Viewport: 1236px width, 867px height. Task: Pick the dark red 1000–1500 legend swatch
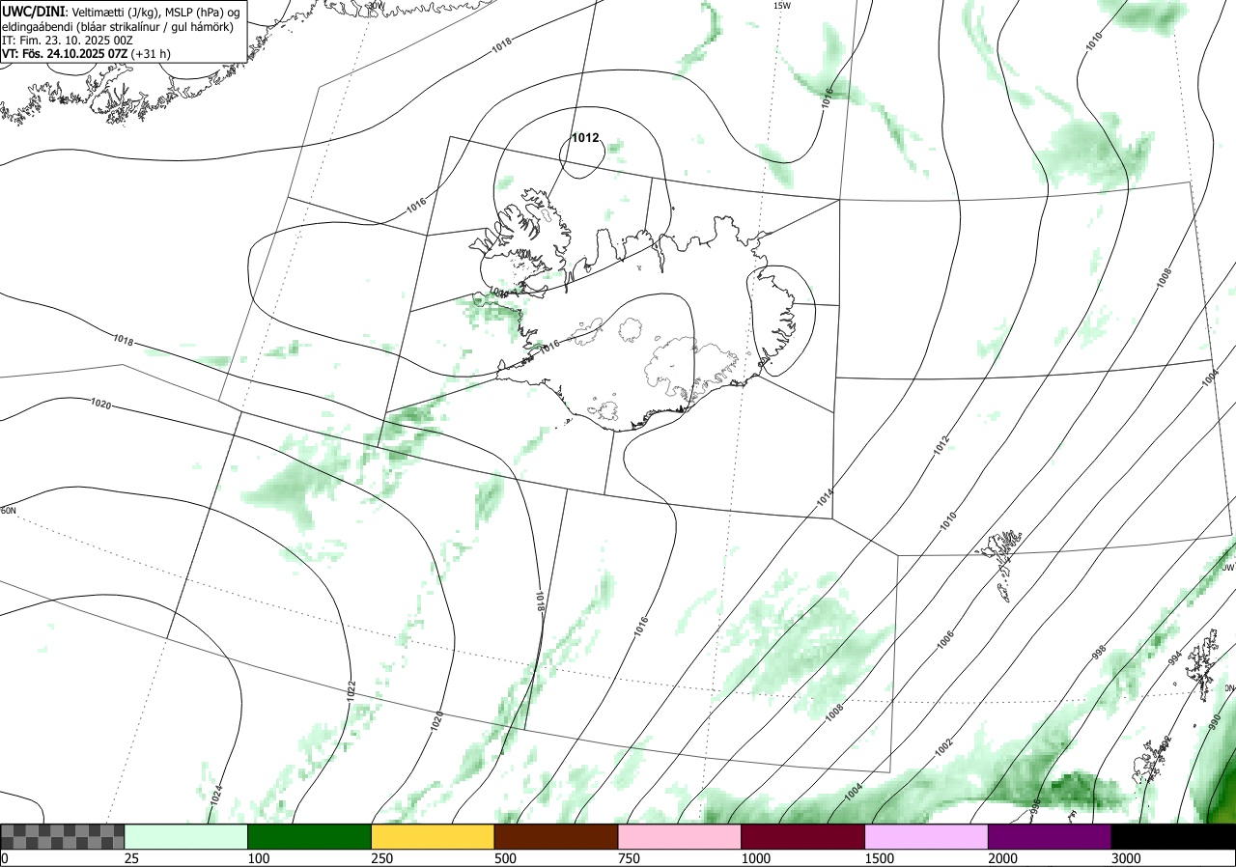coord(803,836)
